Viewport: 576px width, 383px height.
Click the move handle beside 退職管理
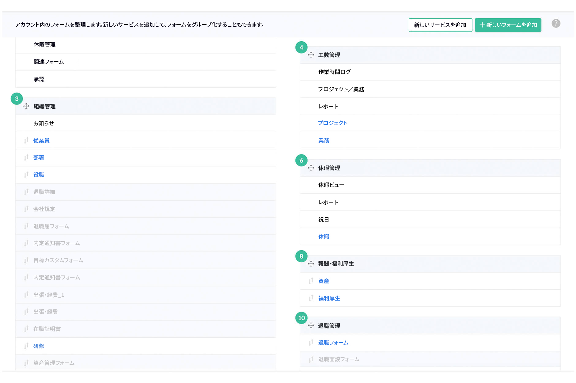click(311, 326)
